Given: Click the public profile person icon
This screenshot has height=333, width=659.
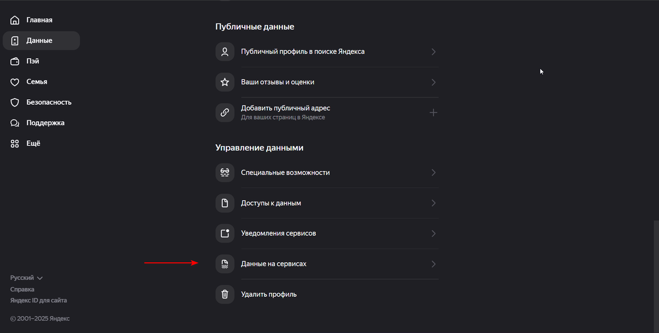Looking at the screenshot, I should tap(225, 52).
